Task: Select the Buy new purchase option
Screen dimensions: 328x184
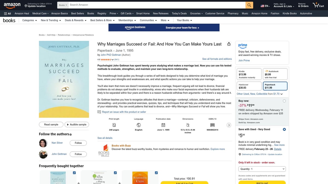Action: 284,101
